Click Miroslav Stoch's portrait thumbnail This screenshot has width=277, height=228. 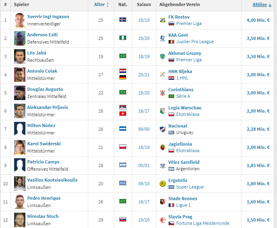point(20,220)
